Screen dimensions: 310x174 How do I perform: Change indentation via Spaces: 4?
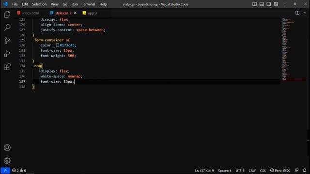coord(225,171)
